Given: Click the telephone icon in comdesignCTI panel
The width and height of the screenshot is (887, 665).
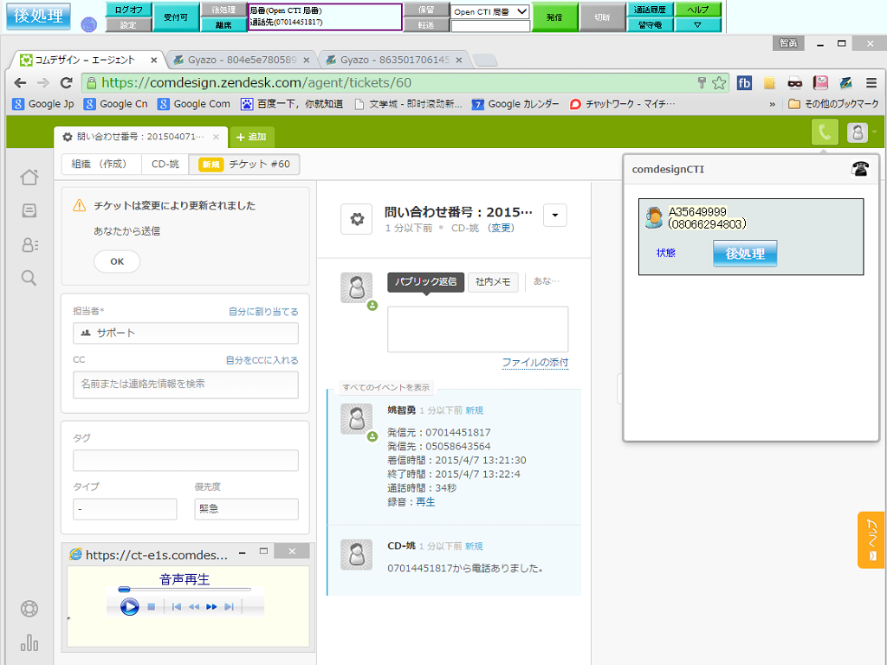Looking at the screenshot, I should (859, 169).
